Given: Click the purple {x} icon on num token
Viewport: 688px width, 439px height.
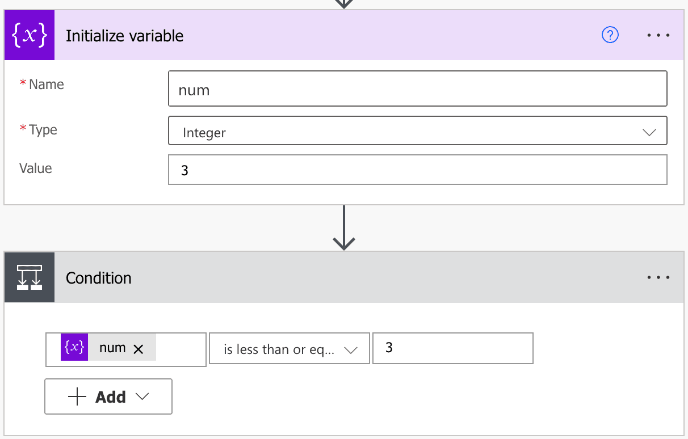Looking at the screenshot, I should (74, 347).
